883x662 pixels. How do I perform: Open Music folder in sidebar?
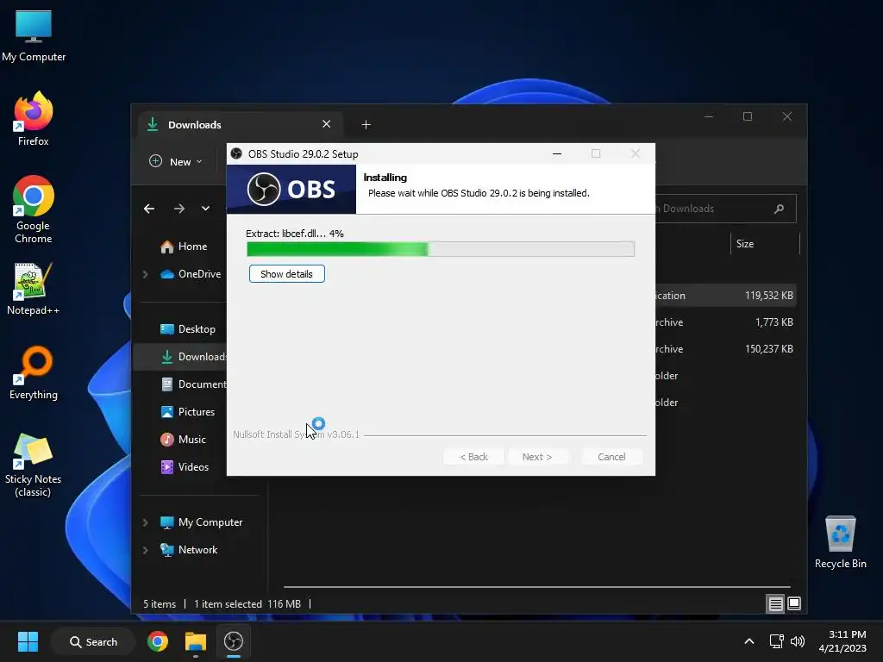pos(183,440)
